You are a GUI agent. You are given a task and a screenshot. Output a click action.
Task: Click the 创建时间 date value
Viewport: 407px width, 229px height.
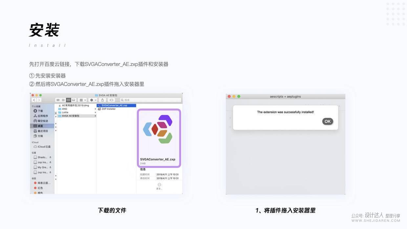click(x=167, y=175)
